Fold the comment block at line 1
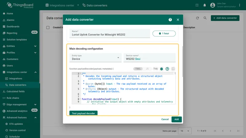 click(x=80, y=73)
